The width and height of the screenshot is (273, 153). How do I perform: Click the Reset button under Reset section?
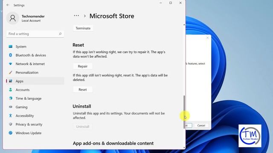[x=82, y=90]
